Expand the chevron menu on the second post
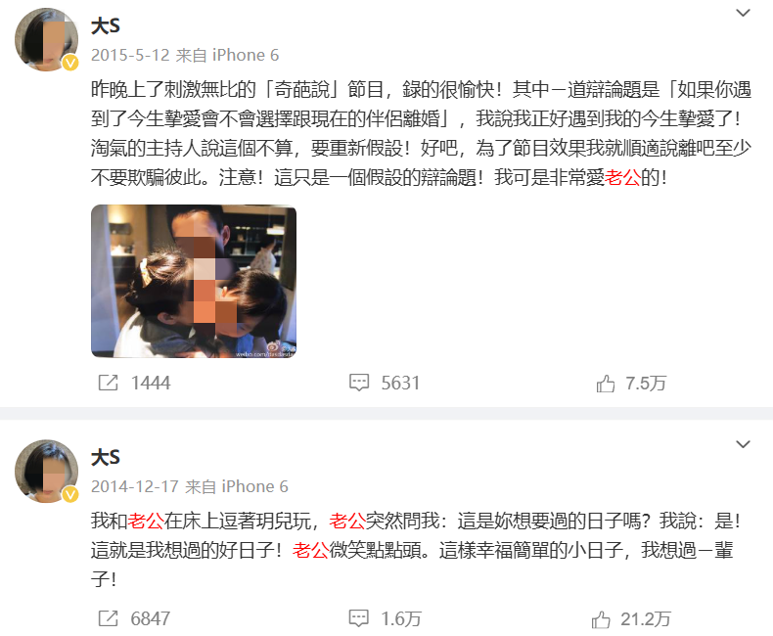Viewport: 773px width, 636px height. pyautogui.click(x=743, y=444)
